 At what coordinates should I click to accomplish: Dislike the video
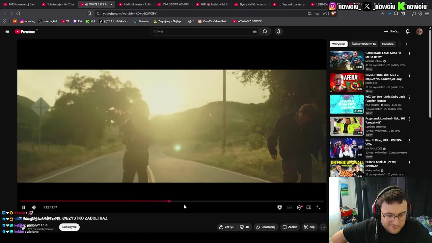[x=244, y=227]
